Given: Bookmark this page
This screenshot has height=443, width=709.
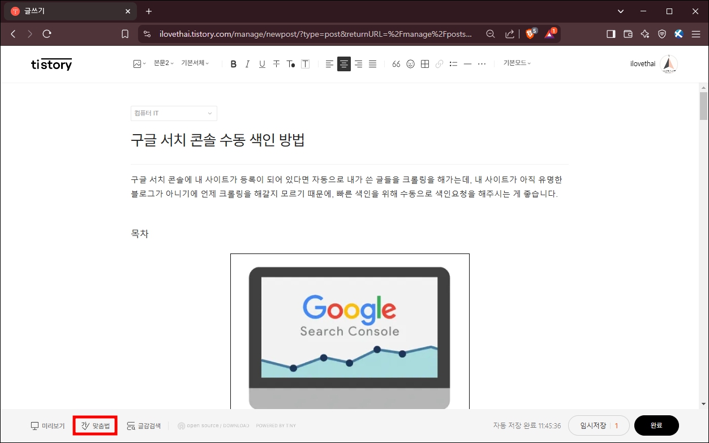Looking at the screenshot, I should click(125, 34).
